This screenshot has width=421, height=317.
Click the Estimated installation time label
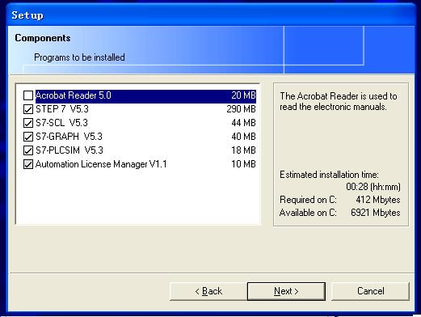tap(329, 175)
